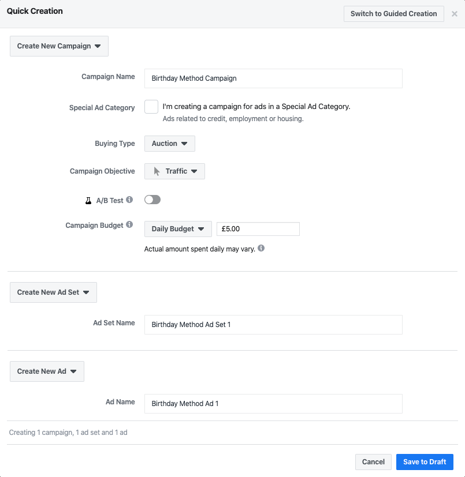Close the Quick Creation dialog

point(455,14)
